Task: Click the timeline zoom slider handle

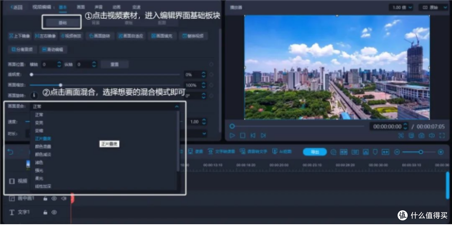Action: pos(421,152)
